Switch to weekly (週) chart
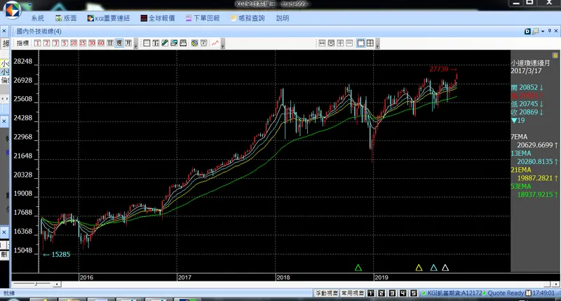The height and width of the screenshot is (301, 561). click(119, 44)
